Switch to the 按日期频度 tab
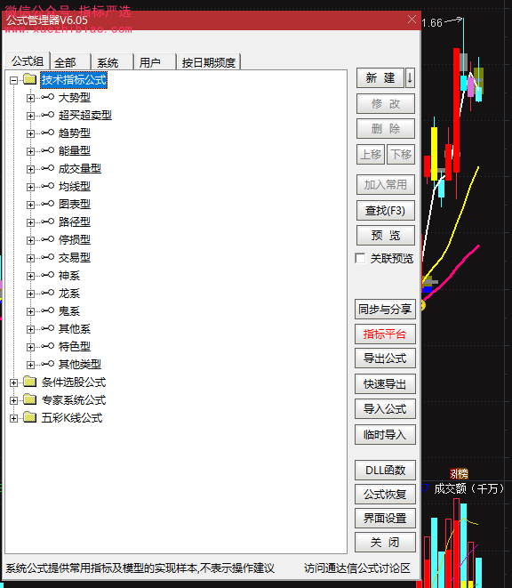 (x=209, y=62)
